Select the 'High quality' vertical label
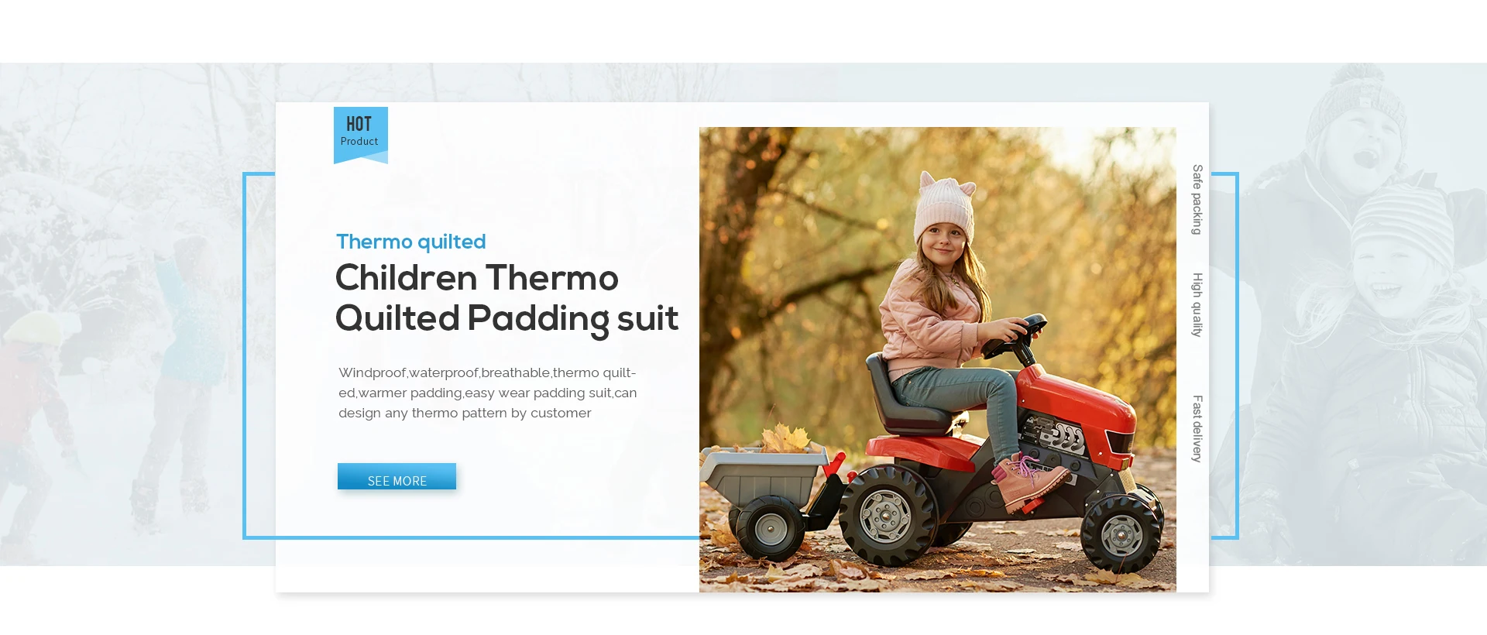 click(1197, 304)
